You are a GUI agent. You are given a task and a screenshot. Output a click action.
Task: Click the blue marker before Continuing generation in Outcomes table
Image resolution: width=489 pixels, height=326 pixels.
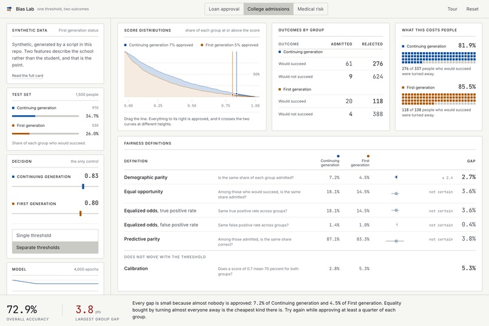tap(280, 52)
